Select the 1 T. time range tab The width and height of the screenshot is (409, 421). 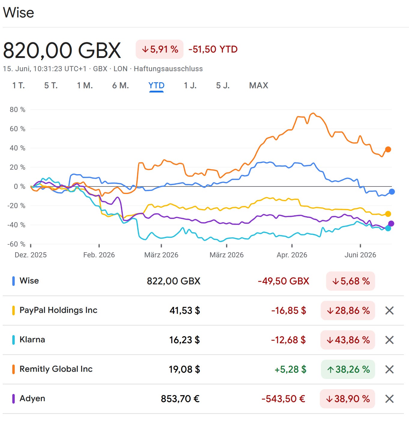19,86
